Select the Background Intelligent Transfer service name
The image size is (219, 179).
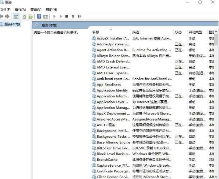click(113, 131)
